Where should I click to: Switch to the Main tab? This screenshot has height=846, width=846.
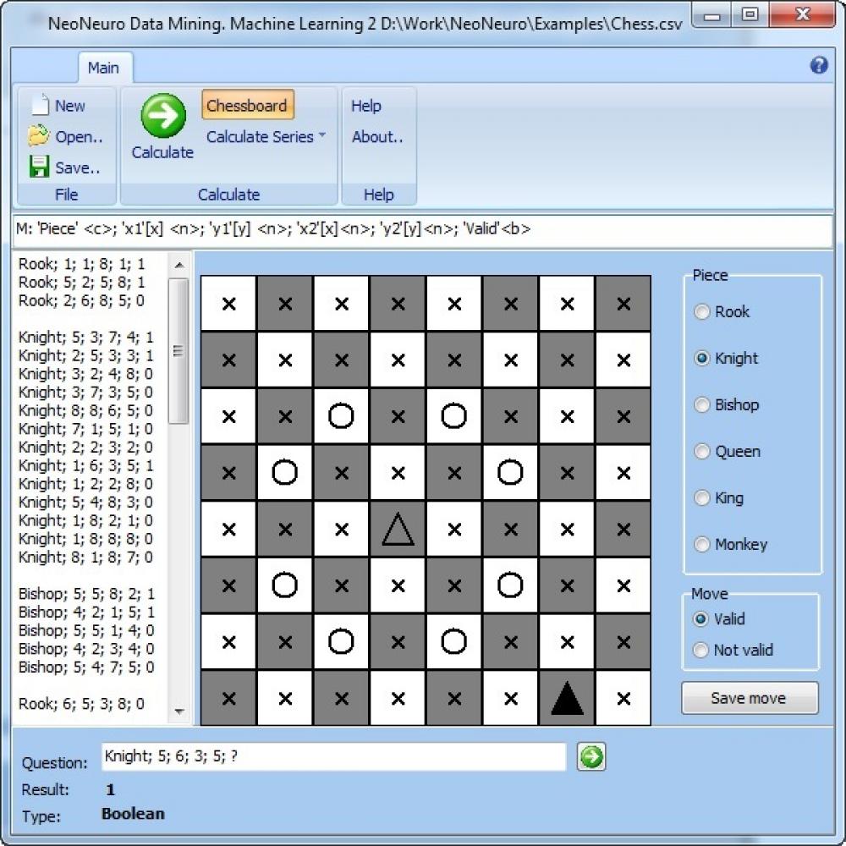(x=105, y=68)
